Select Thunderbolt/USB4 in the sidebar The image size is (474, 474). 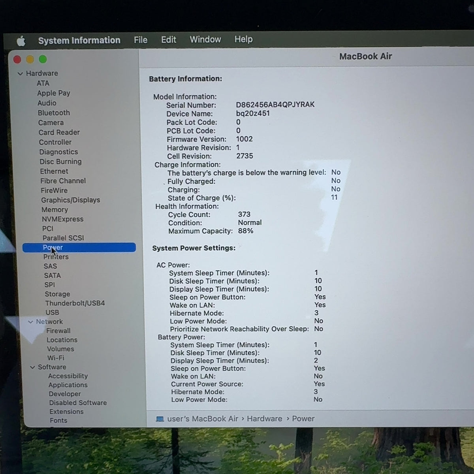click(x=75, y=303)
